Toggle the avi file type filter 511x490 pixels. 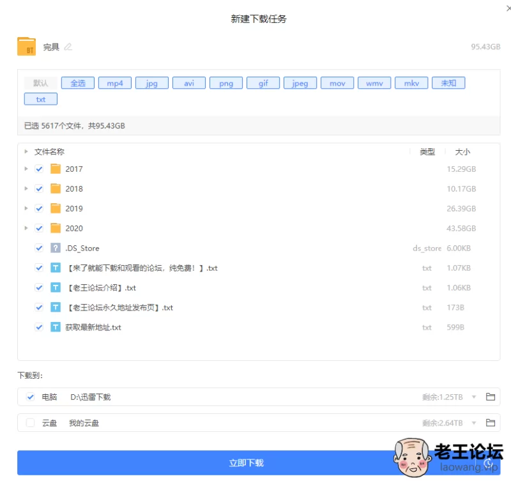[189, 83]
